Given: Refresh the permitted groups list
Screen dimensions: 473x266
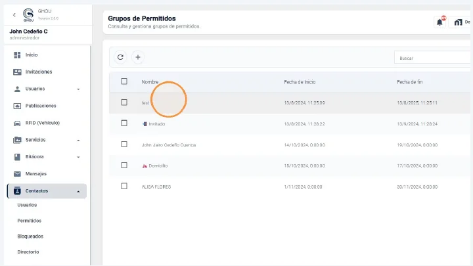Looking at the screenshot, I should pos(120,57).
